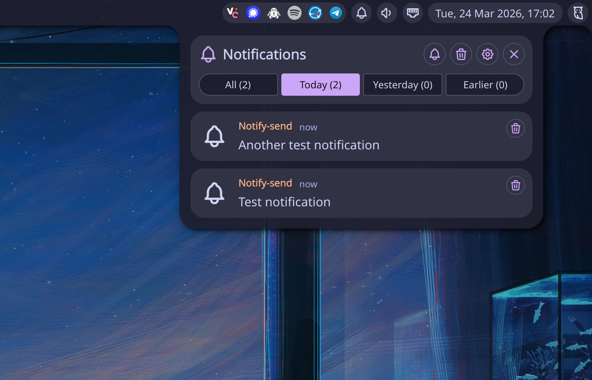Open the blue compass tray icon
This screenshot has height=380, width=592.
pyautogui.click(x=315, y=13)
